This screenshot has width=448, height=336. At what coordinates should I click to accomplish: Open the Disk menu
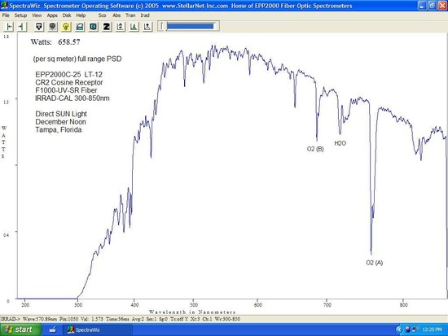point(67,15)
